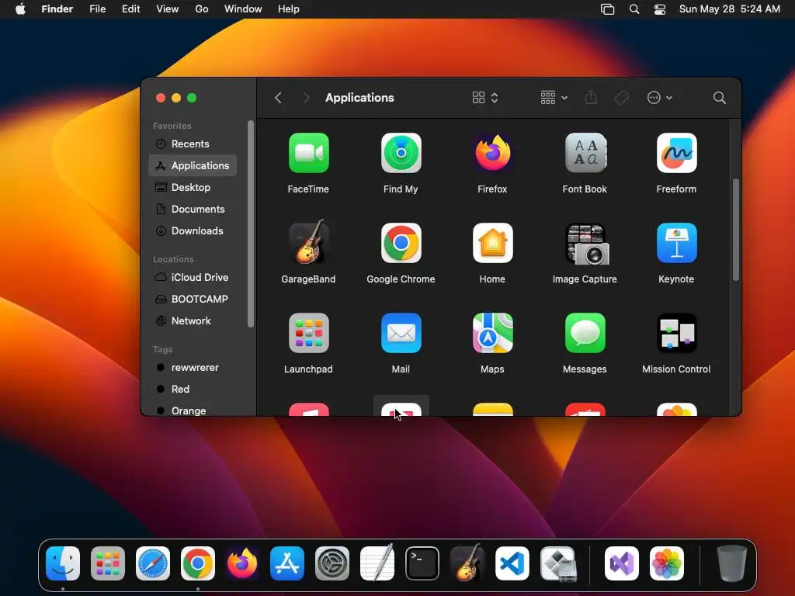
Task: Open Control Center in menu bar
Action: (660, 9)
